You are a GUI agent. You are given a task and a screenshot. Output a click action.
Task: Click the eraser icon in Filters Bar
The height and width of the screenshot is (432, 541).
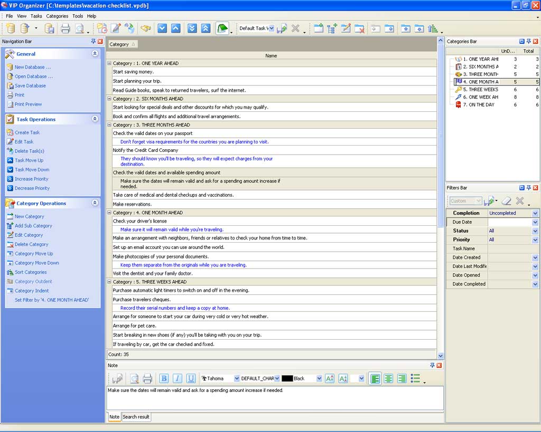[x=506, y=201]
